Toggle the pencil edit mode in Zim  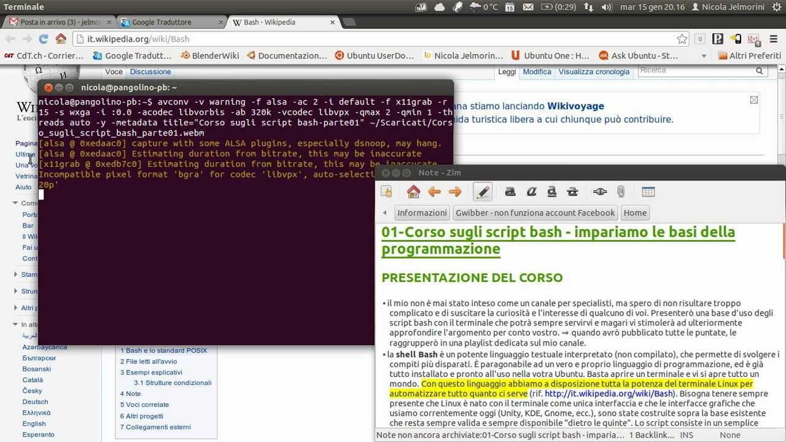483,192
